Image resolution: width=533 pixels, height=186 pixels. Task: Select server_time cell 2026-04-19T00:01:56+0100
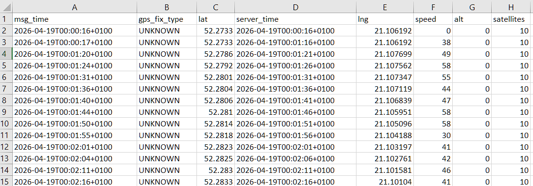pyautogui.click(x=295, y=135)
